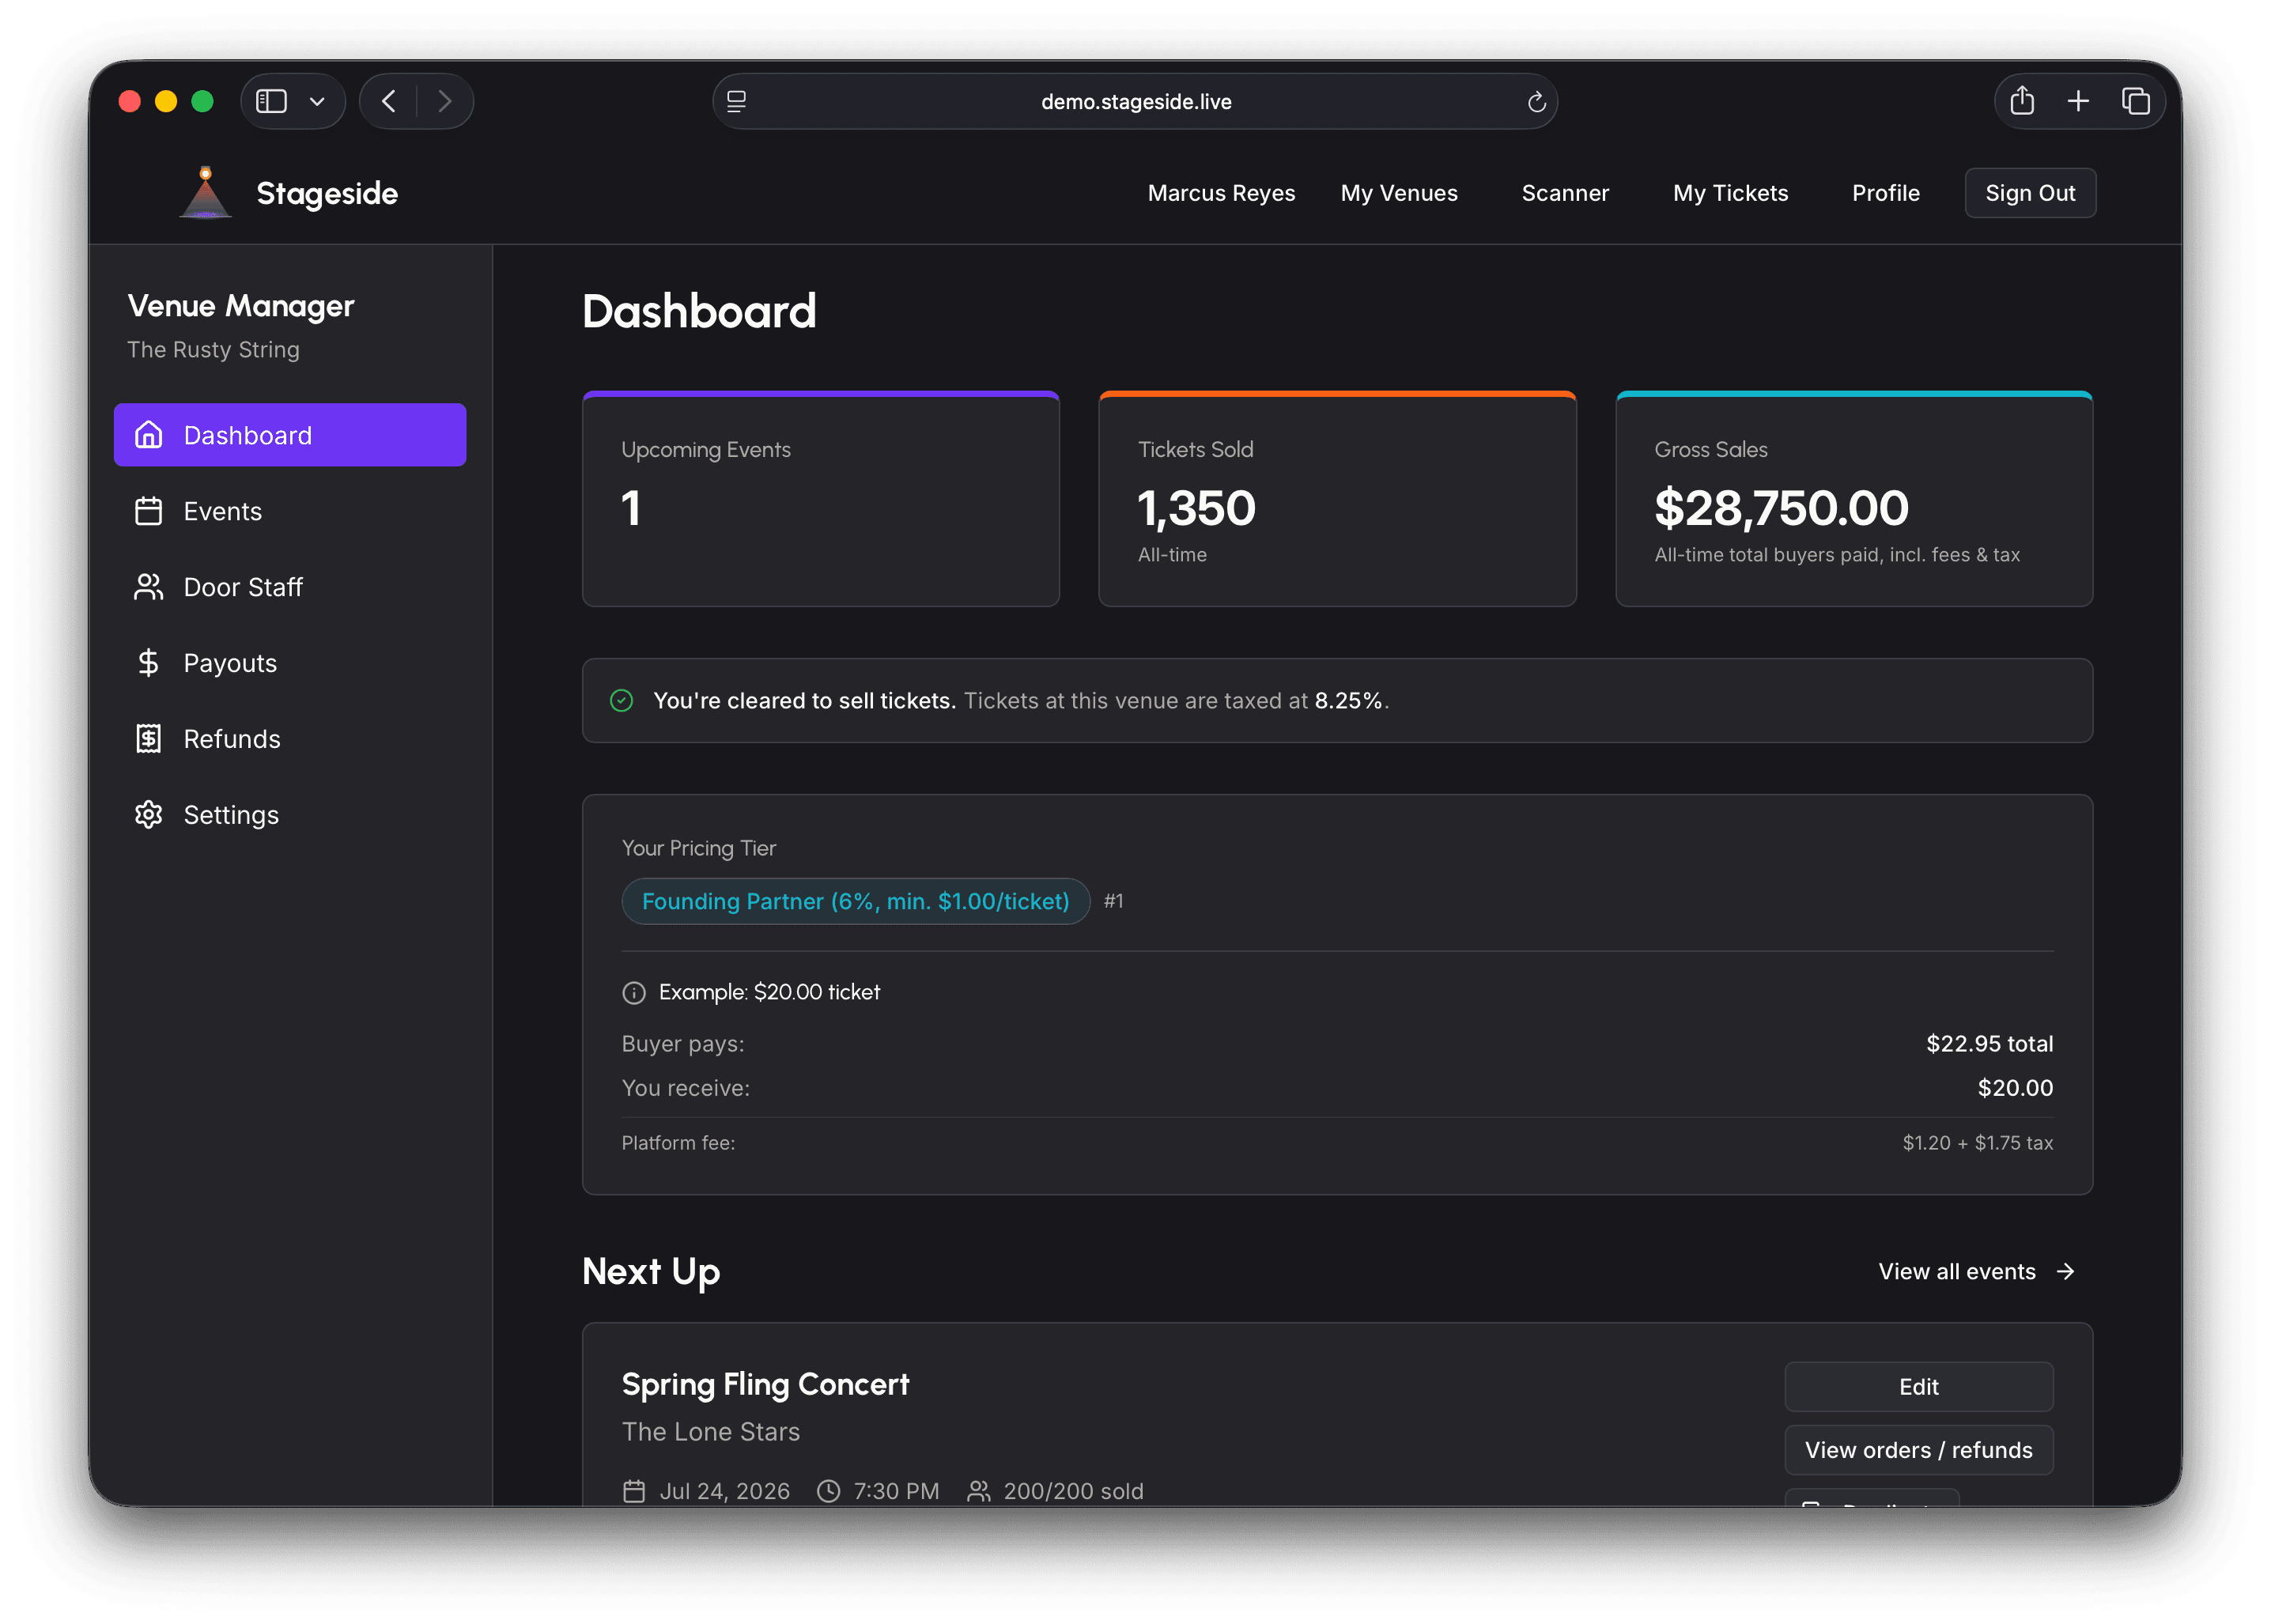Screen dimensions: 2271x1624
Task: Open the browser Share icon
Action: [x=2021, y=100]
